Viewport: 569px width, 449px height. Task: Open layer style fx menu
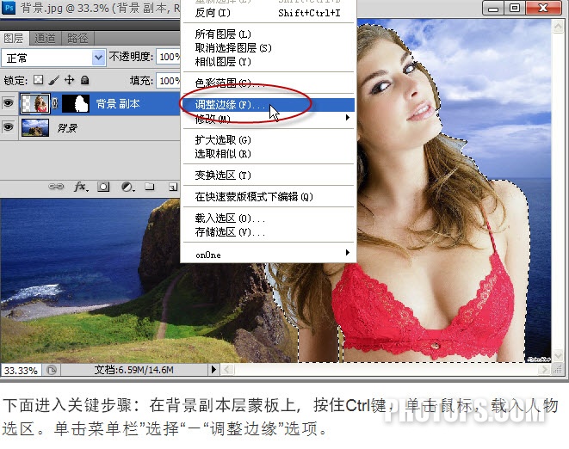point(81,187)
